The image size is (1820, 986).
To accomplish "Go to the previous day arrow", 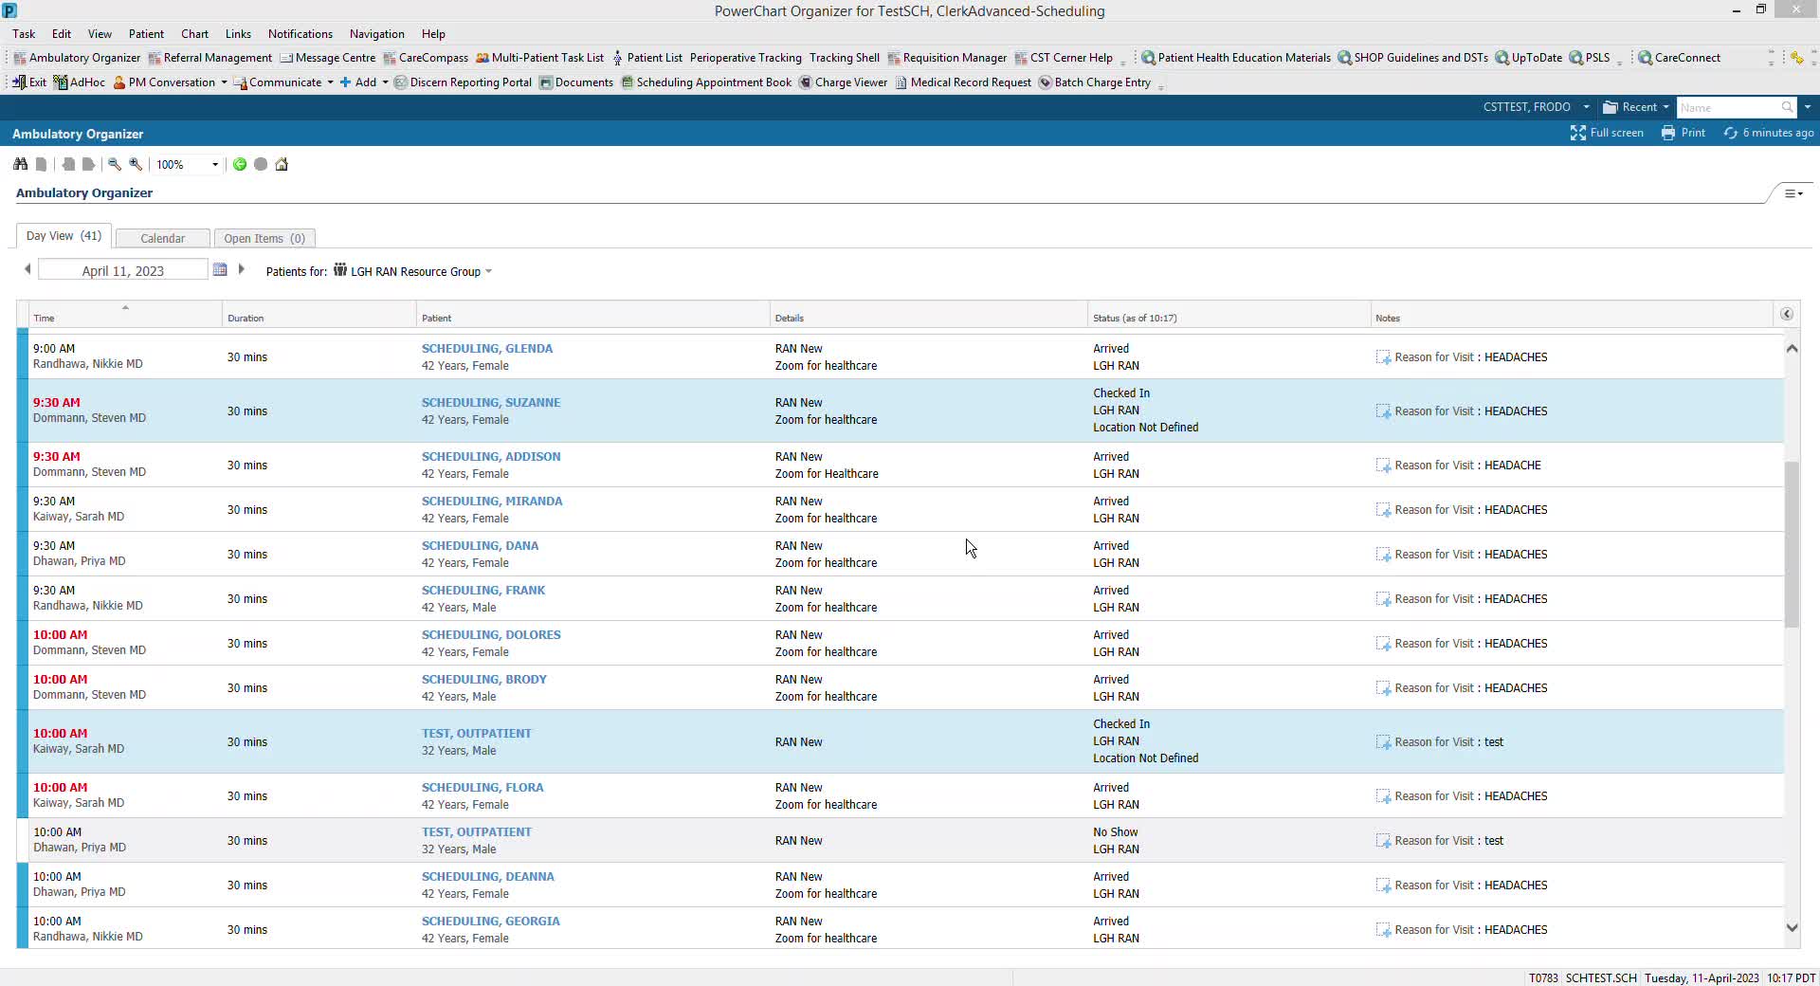I will [27, 269].
